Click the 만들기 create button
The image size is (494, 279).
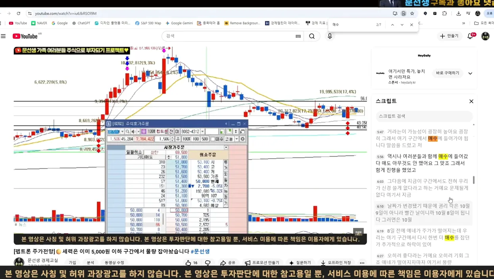click(x=449, y=36)
